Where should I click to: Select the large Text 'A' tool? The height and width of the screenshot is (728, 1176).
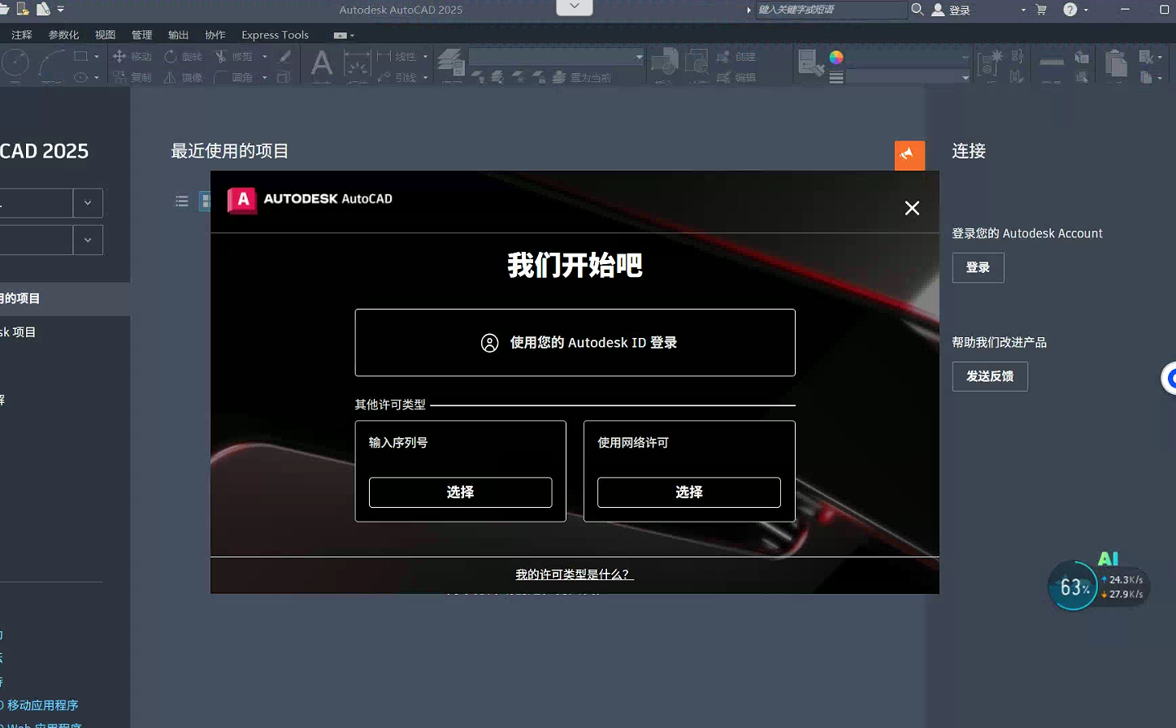coord(322,63)
